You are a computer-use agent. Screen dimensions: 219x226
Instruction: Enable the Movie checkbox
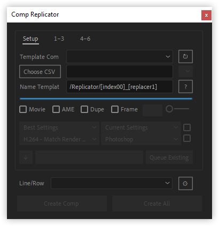click(23, 109)
